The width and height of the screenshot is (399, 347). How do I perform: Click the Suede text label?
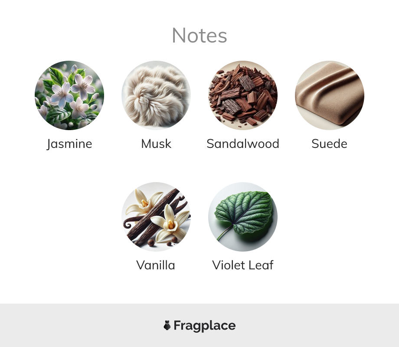tap(329, 144)
